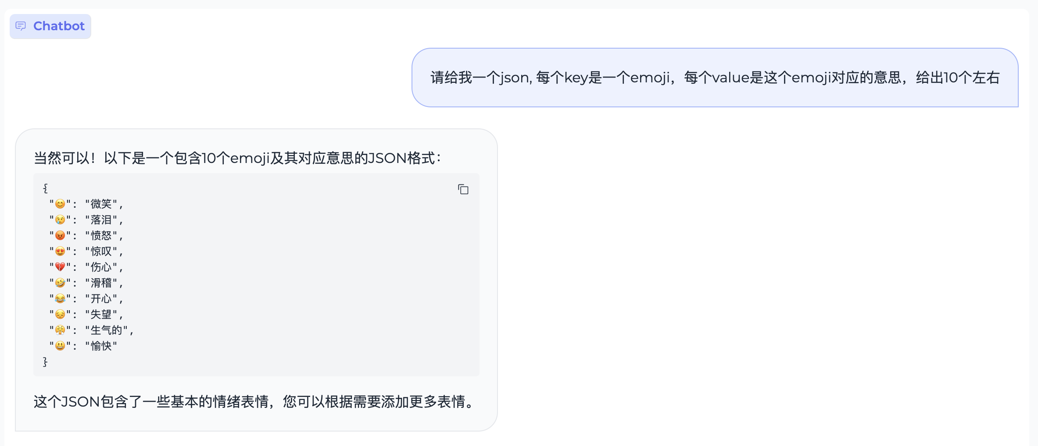Image resolution: width=1038 pixels, height=446 pixels.
Task: Click the value text 微笑
Action: tap(101, 204)
